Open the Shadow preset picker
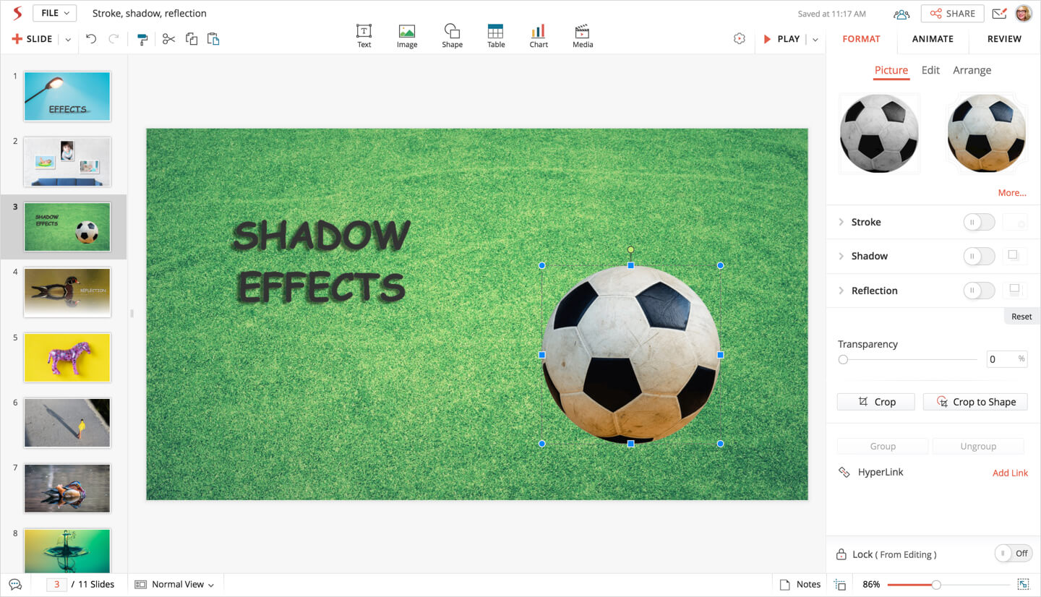1041x597 pixels. click(x=1014, y=256)
